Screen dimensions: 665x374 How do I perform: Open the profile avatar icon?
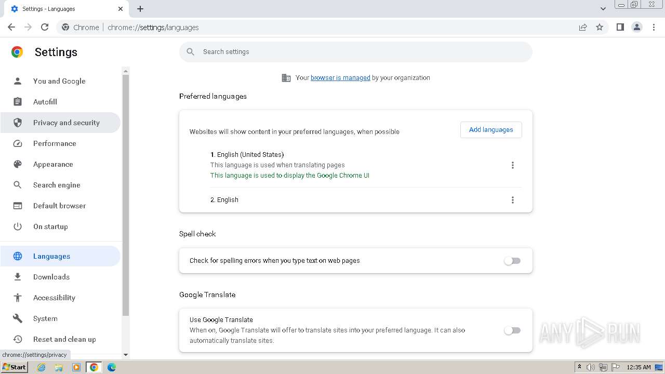tap(636, 28)
